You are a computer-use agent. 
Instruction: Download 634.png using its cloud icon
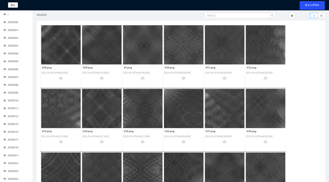(102, 142)
